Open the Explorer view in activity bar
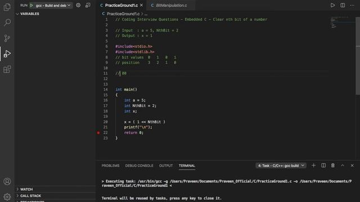Screen dimensions: 360x202 point(7,7)
